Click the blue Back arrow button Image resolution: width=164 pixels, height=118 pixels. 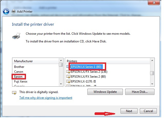(6, 11)
